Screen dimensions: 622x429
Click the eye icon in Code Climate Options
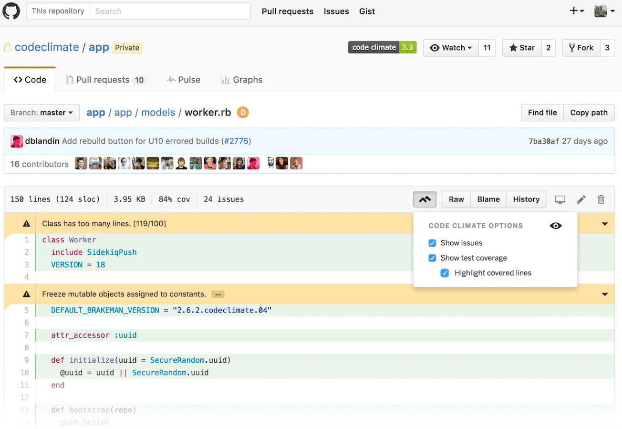[x=555, y=225]
